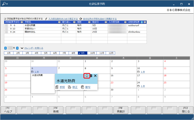Viewport: 194px width, 120px height.
Task: Click calendar day 2 Thursday cell
Action: (123, 63)
